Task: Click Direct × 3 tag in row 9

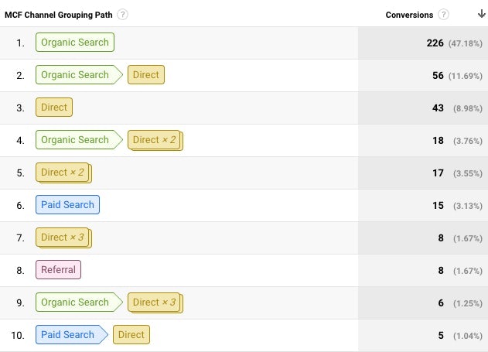Action: (x=155, y=302)
